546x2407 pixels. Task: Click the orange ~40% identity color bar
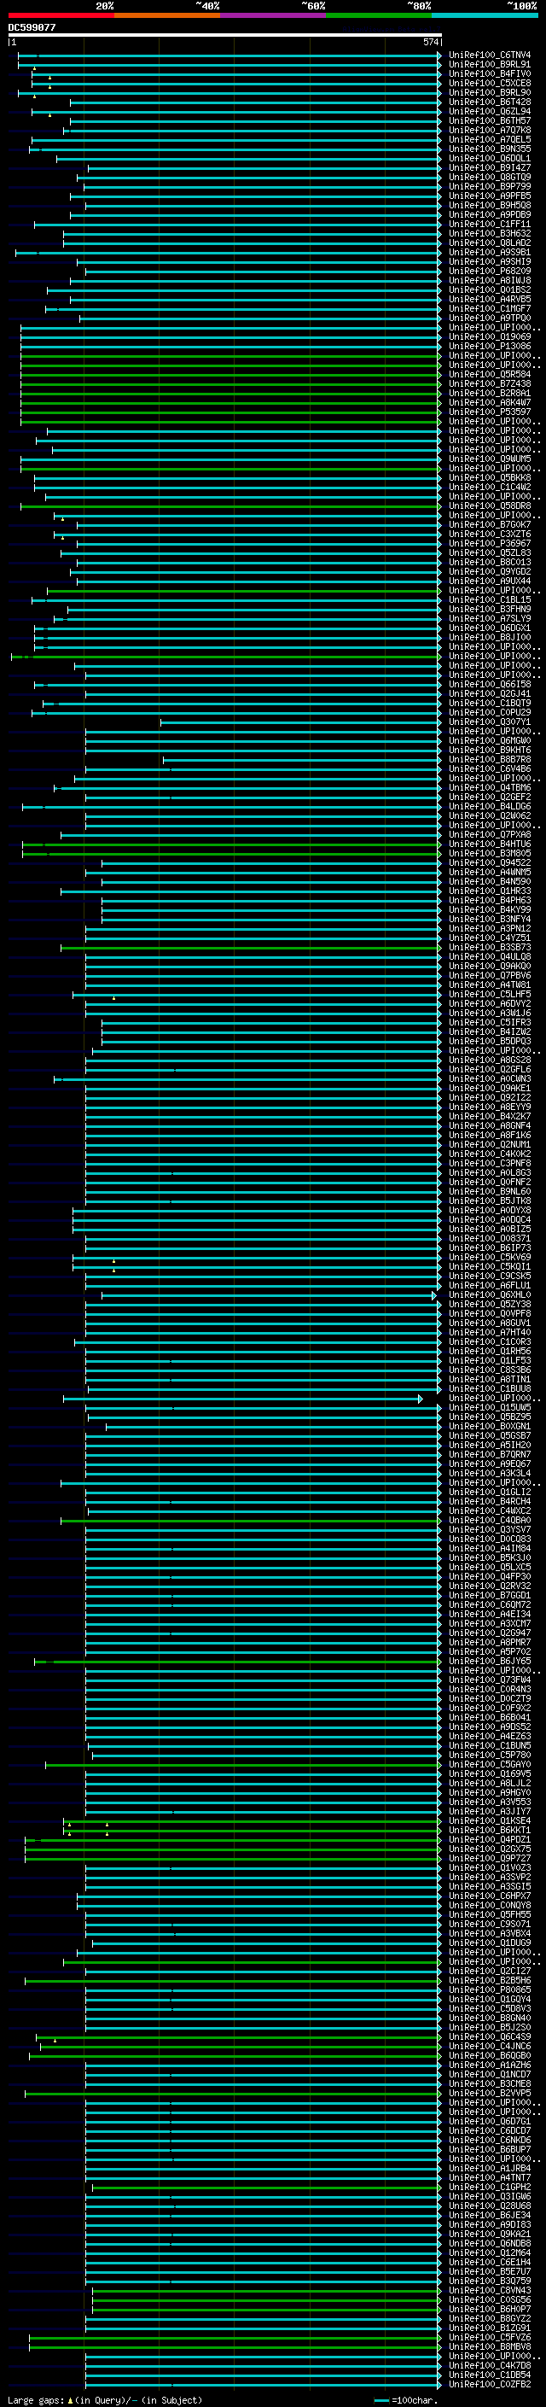pos(167,15)
